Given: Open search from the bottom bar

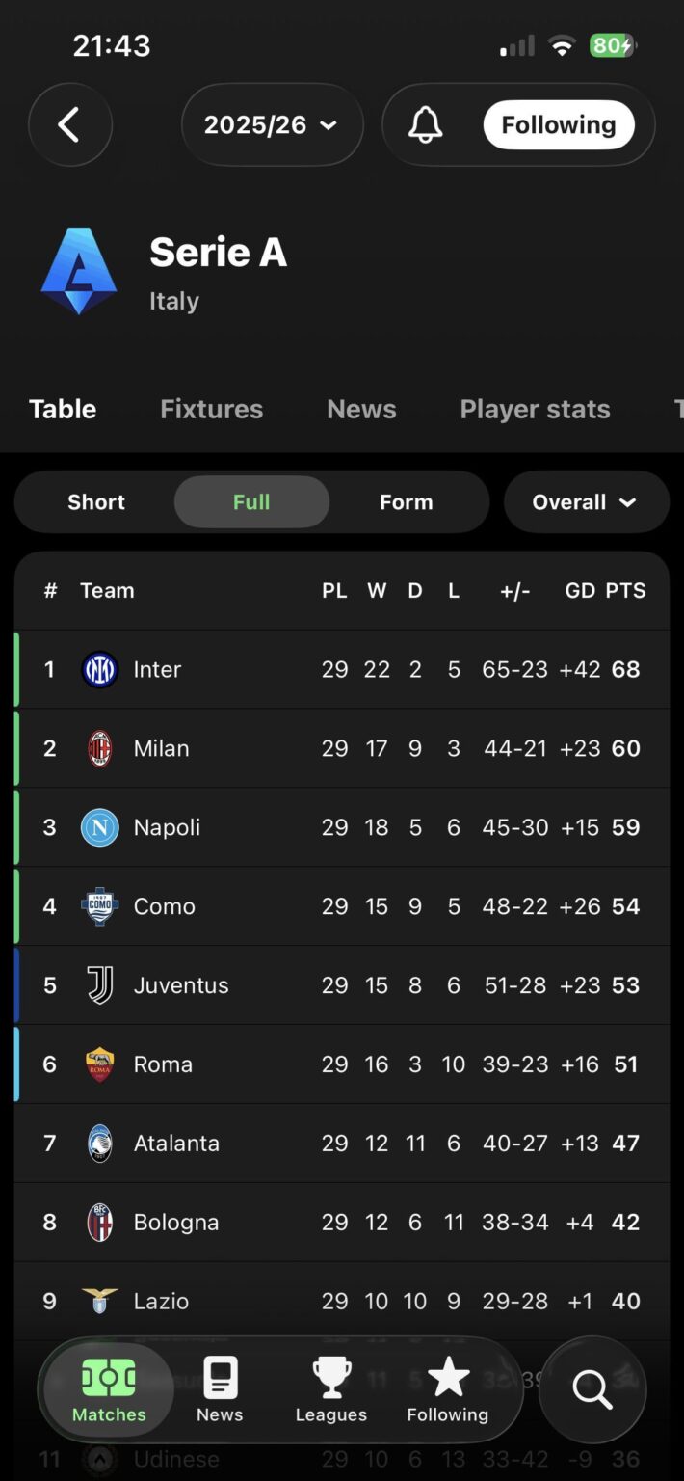Looking at the screenshot, I should click(592, 1389).
